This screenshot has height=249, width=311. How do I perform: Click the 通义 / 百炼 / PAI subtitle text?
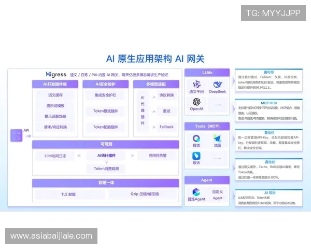click(x=119, y=75)
